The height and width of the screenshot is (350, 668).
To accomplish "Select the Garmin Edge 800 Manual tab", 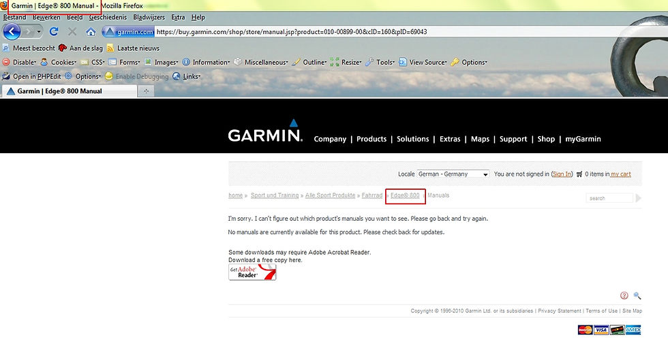I will 70,91.
